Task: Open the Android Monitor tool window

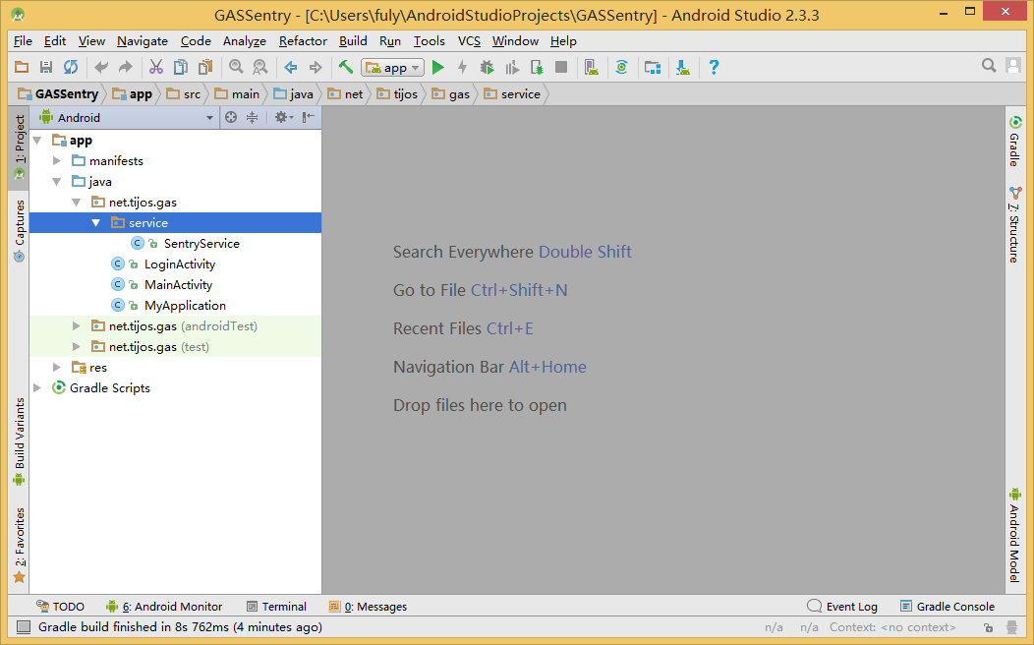Action: click(x=164, y=607)
